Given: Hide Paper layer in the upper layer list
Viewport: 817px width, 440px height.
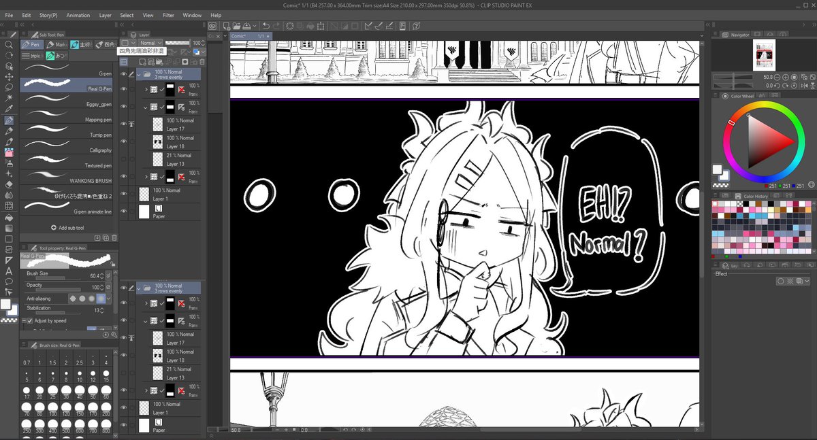Looking at the screenshot, I should pos(124,211).
